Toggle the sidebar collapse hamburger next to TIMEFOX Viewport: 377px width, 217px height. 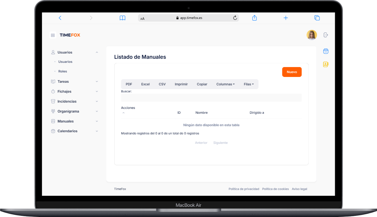point(53,35)
